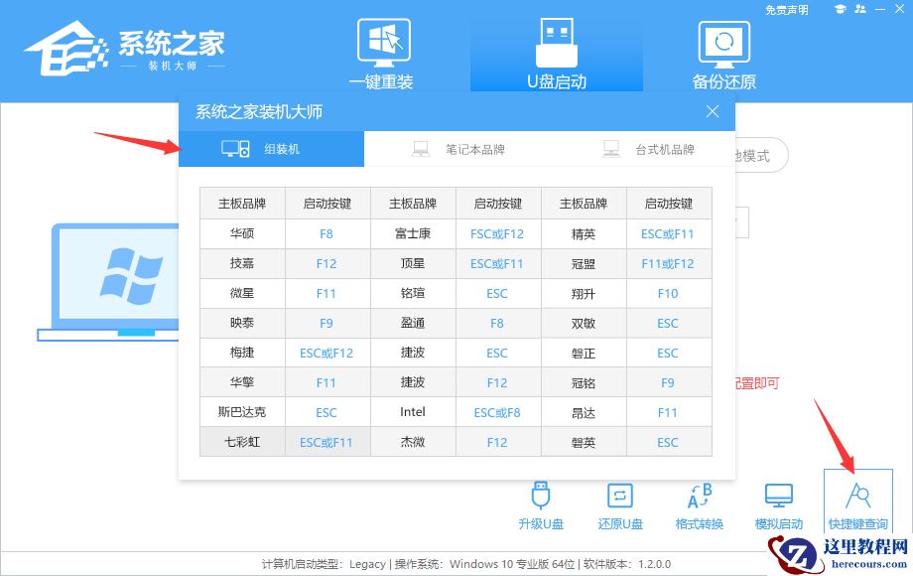
Task: Open the 快捷键查询 hotkey lookup tool
Action: 857,502
